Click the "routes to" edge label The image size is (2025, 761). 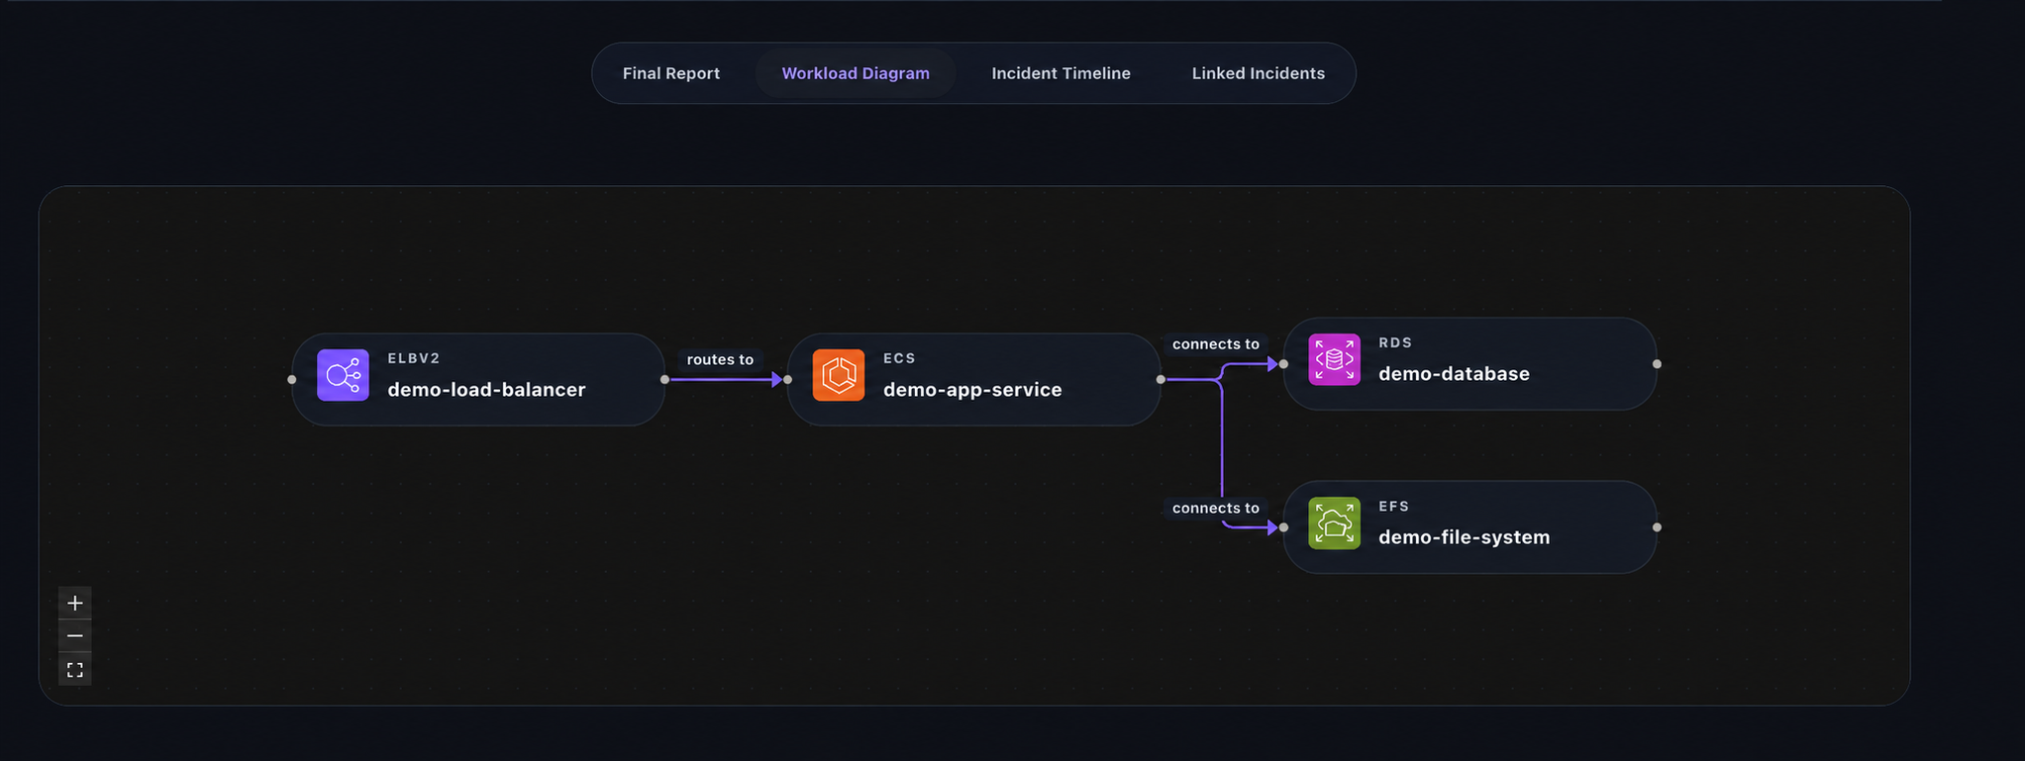pos(720,359)
